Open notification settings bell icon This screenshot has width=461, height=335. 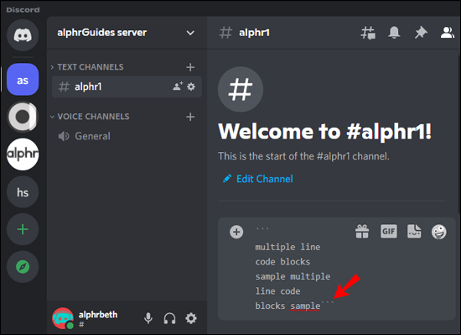point(394,33)
